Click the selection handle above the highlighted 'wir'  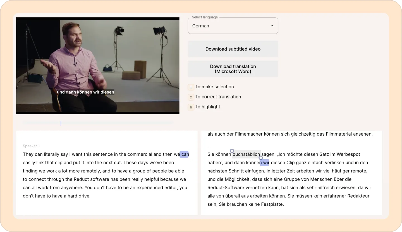point(261,158)
